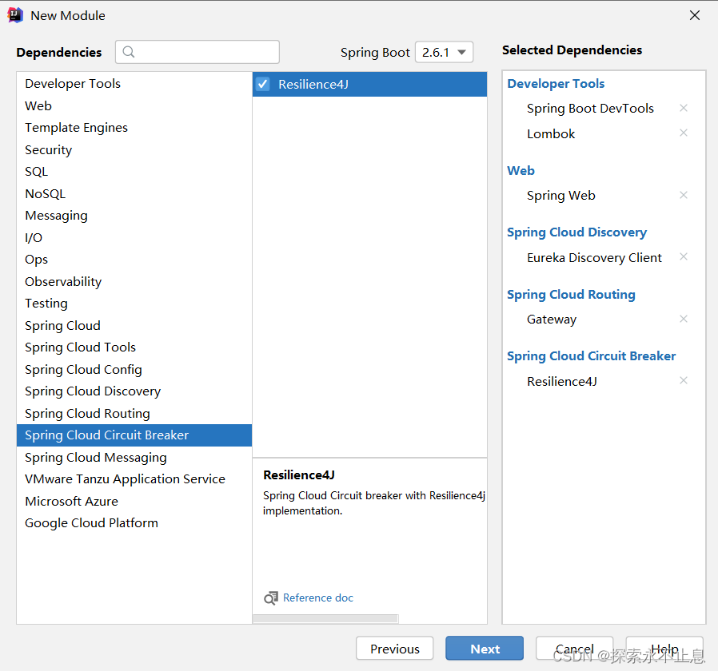This screenshot has width=718, height=671.
Task: Go back with Previous button
Action: 395,649
